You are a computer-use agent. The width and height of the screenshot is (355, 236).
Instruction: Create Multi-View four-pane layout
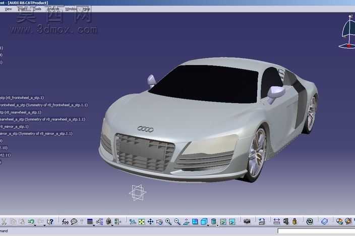click(195, 222)
